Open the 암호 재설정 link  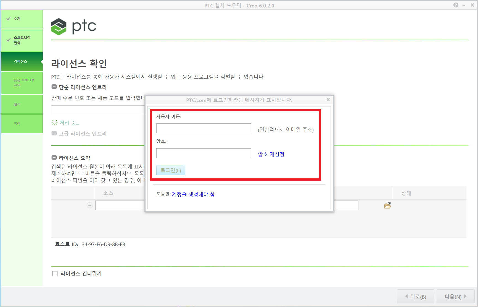[x=271, y=154]
